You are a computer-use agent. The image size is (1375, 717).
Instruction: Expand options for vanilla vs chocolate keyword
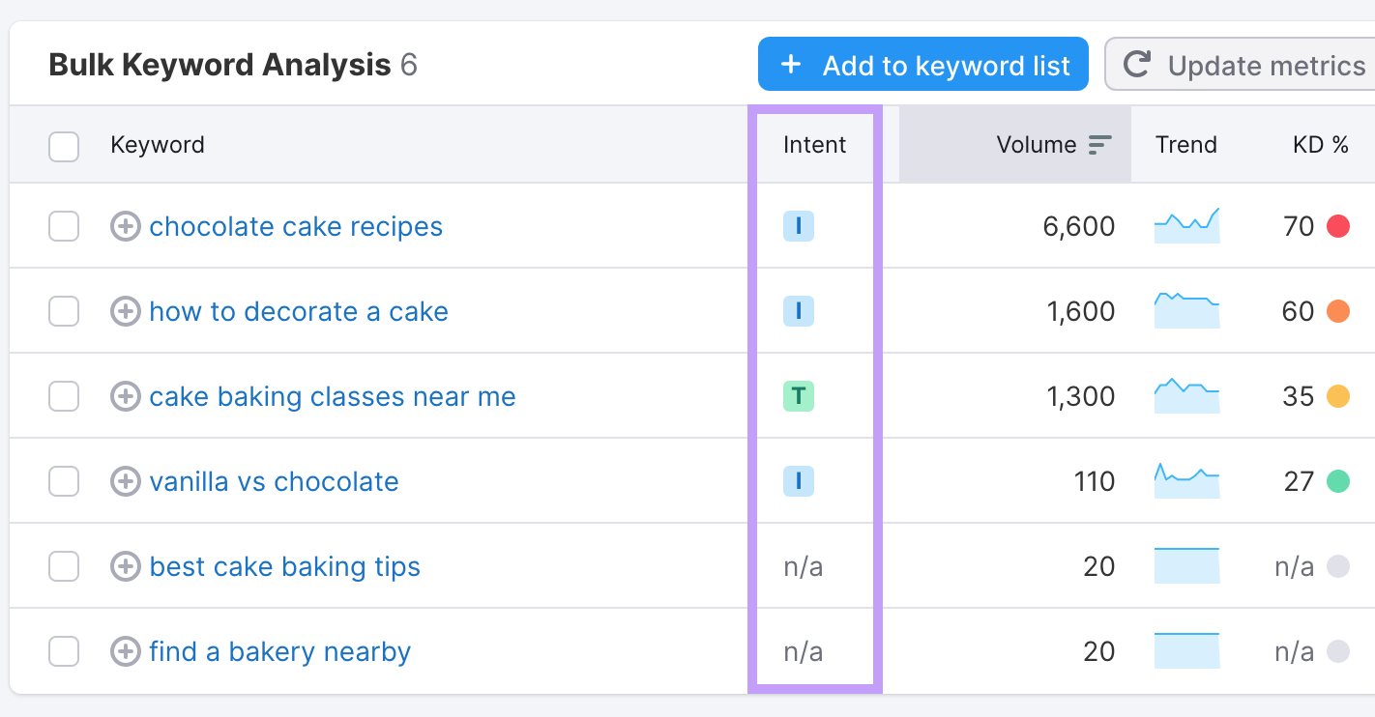125,481
